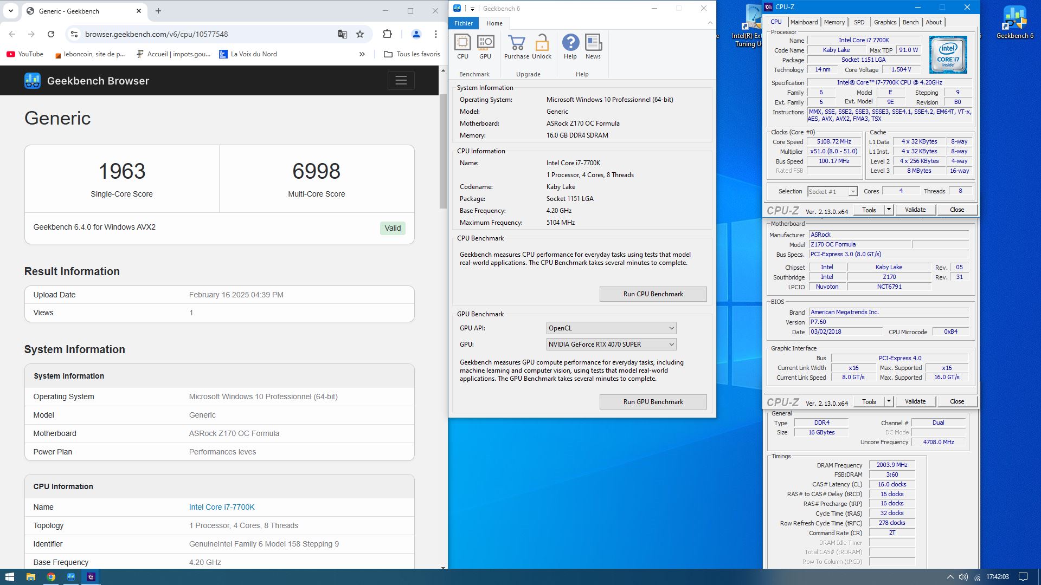Open a new Chrome tab
1041x585 pixels.
(x=158, y=11)
